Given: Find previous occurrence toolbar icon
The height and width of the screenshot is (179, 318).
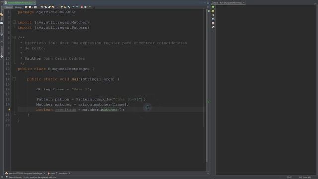Looking at the screenshot, I should coord(46,7).
